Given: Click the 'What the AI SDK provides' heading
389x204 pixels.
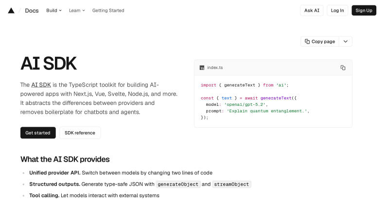Looking at the screenshot, I should 65,159.
